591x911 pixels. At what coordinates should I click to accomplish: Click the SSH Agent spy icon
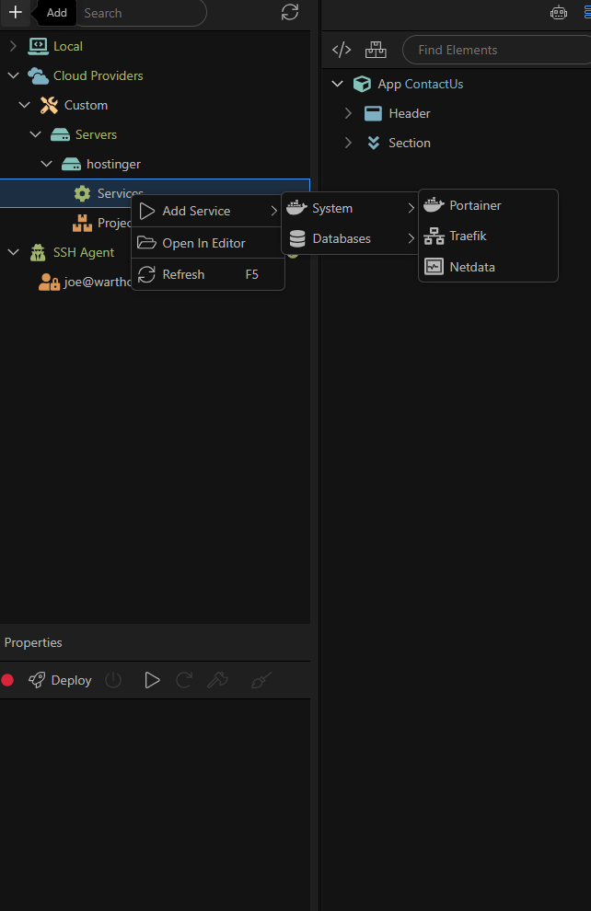click(39, 253)
